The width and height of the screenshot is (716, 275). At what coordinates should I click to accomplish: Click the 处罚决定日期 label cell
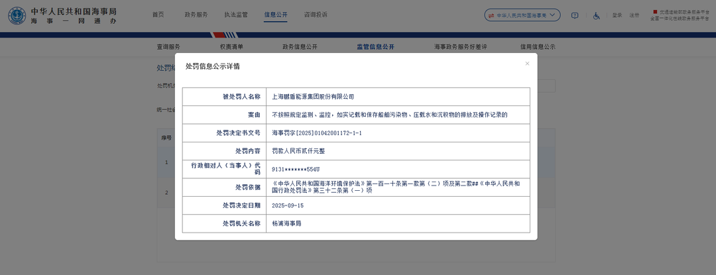click(x=224, y=205)
